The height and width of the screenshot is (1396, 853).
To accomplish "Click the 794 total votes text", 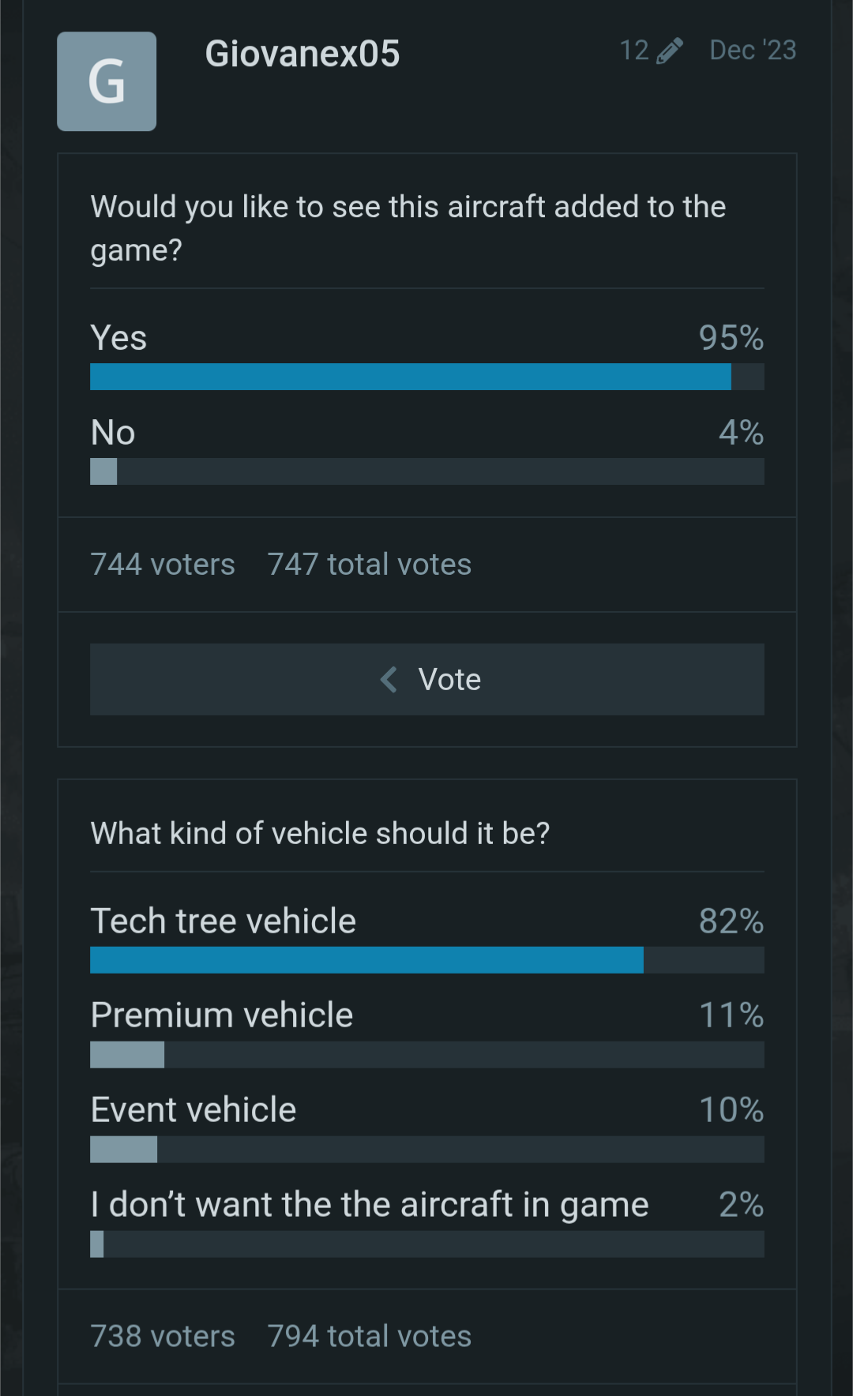I will 369,1336.
